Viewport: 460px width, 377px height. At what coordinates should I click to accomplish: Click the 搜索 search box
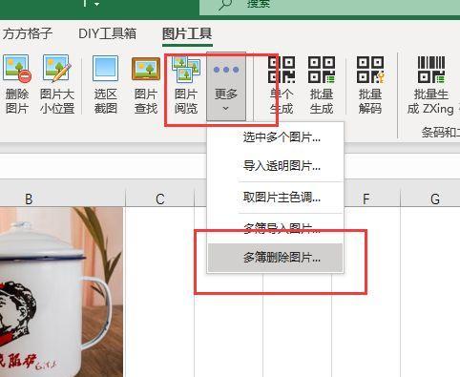[329, 7]
